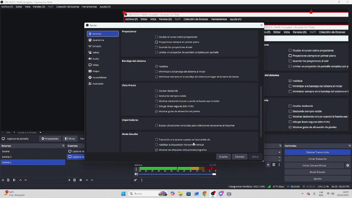Screen dimensions: 352x198
Task: Open Google Chrome from taskbar
Action: click(205, 194)
